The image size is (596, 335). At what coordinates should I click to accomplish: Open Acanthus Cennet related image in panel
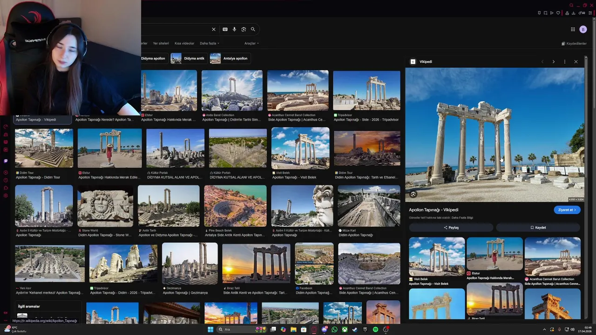(552, 257)
